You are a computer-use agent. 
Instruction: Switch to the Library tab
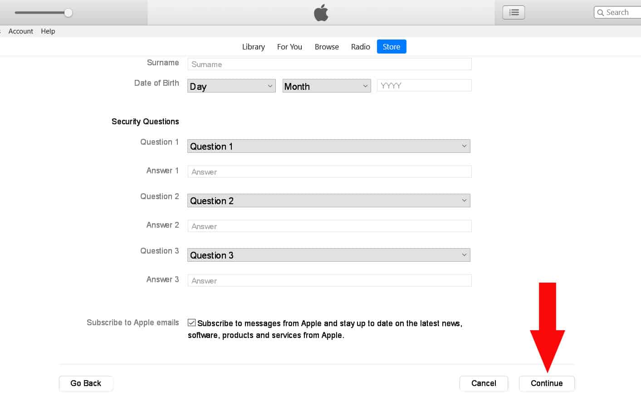point(253,47)
